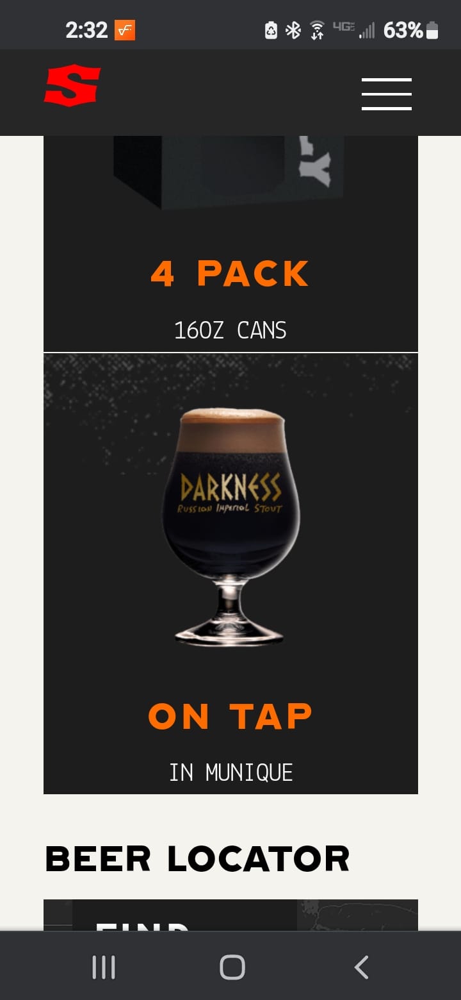
Task: Tap the Wi-Fi status icon
Action: [x=317, y=30]
